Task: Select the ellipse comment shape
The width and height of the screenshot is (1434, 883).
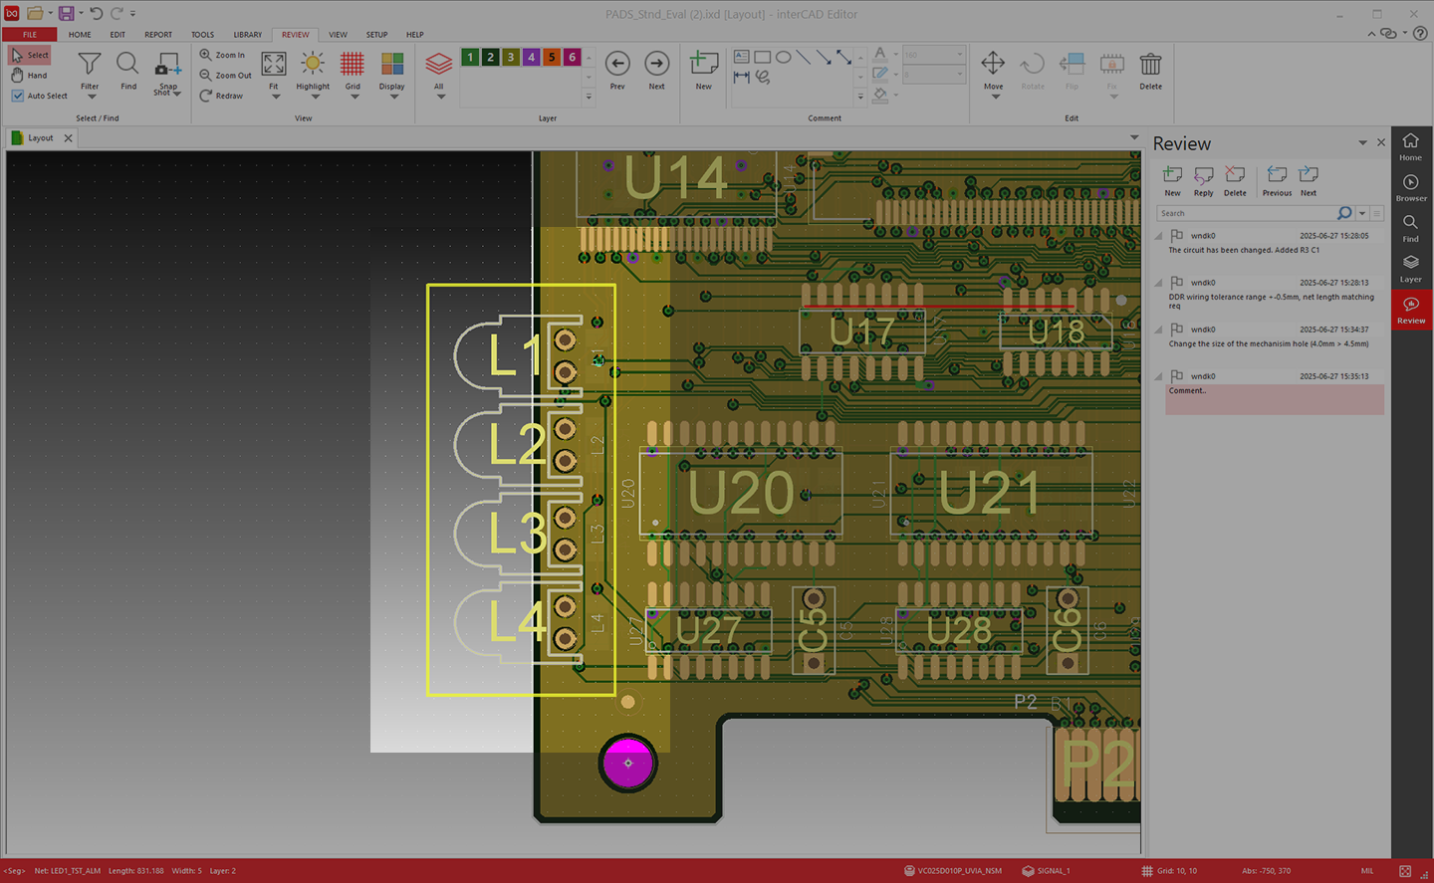Action: [x=784, y=57]
